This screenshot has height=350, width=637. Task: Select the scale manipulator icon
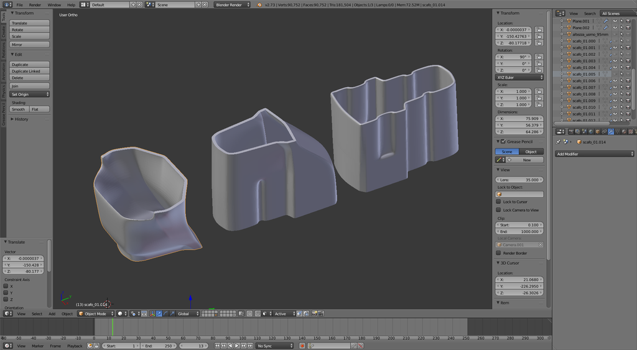[x=172, y=313]
